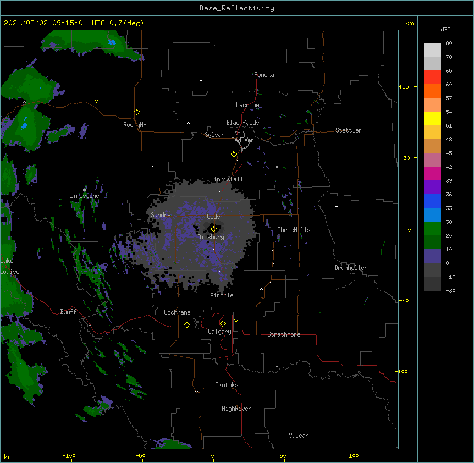Click the HighRiver label
The height and width of the screenshot is (463, 474).
[x=236, y=409]
